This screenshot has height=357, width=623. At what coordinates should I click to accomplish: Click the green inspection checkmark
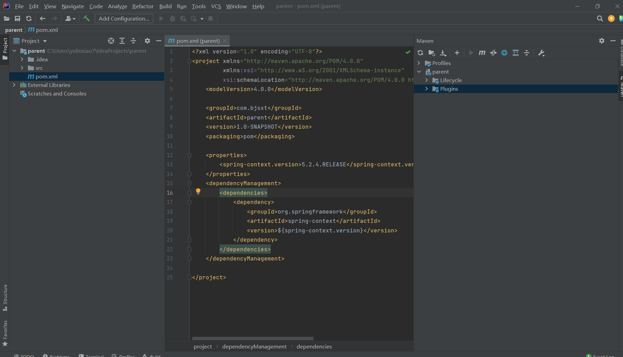[408, 52]
